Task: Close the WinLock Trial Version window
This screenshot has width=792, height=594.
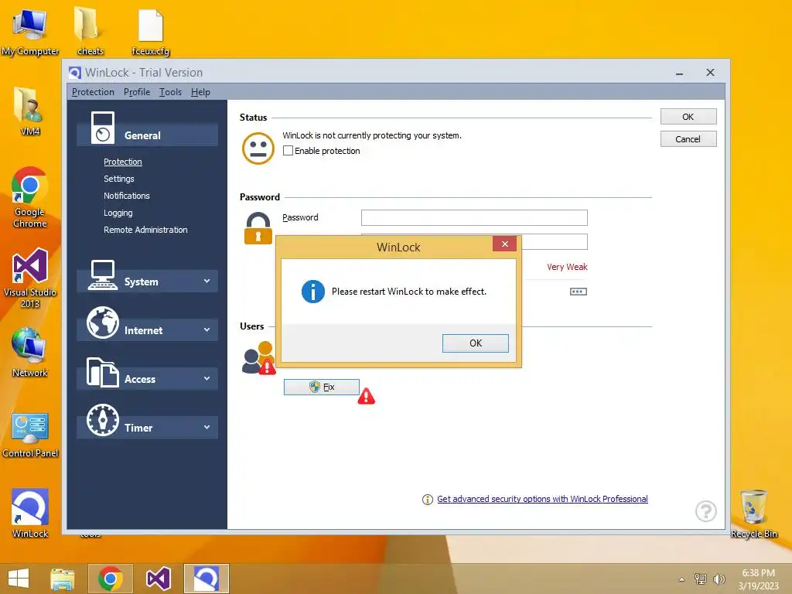Action: click(710, 73)
